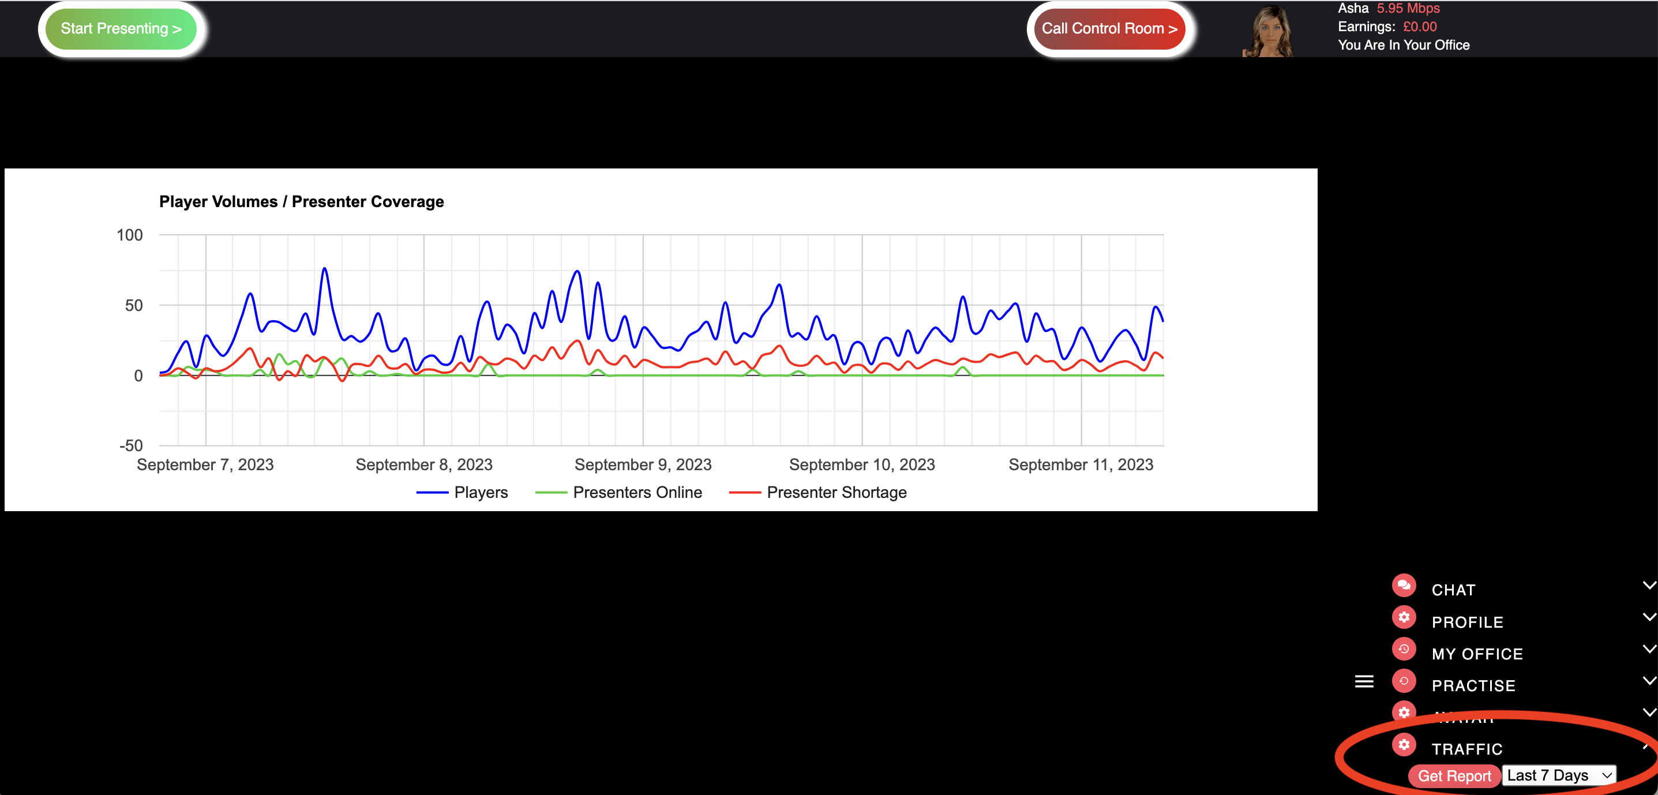This screenshot has width=1658, height=795.
Task: Click the My Office history clock icon
Action: point(1403,649)
